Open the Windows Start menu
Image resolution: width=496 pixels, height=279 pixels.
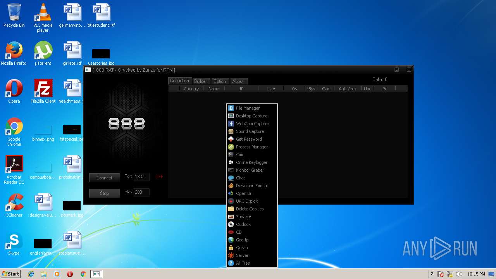(x=10, y=274)
